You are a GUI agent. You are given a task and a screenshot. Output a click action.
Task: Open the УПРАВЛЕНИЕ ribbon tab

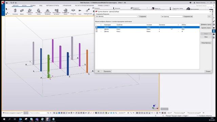67,5
